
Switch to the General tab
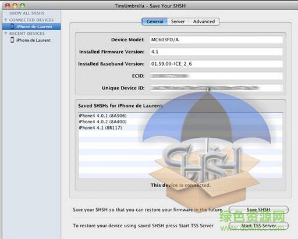(155, 22)
